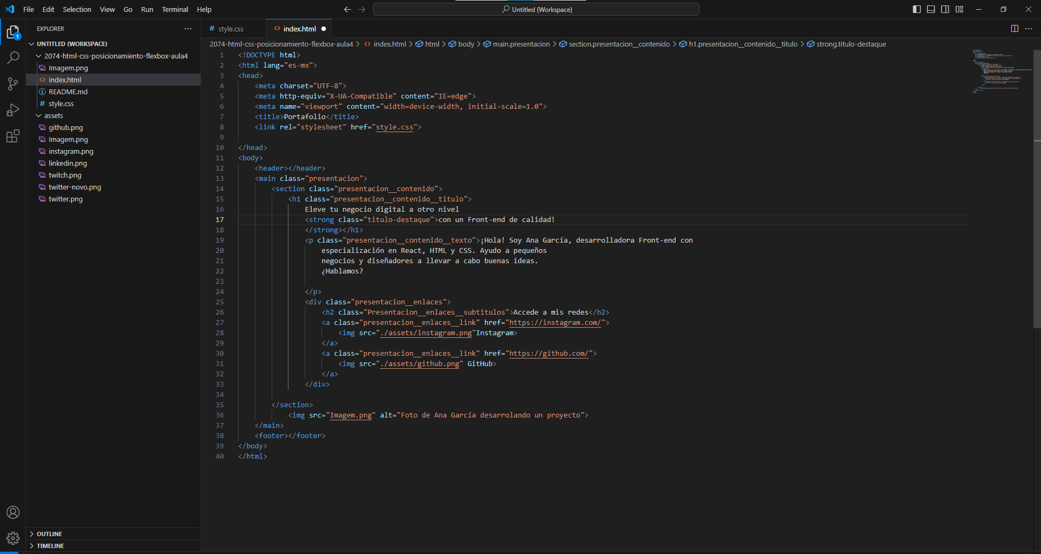Click the html breadcrumb element
Screen dimensions: 1041x554
click(x=427, y=44)
